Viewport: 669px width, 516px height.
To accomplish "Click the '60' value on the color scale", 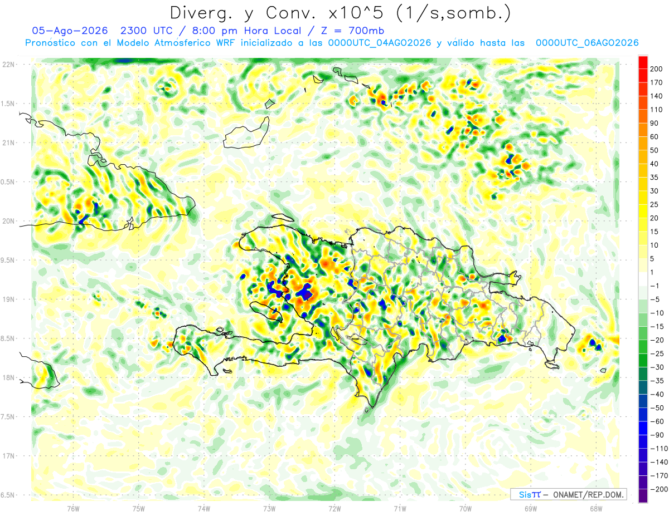I will [655, 137].
